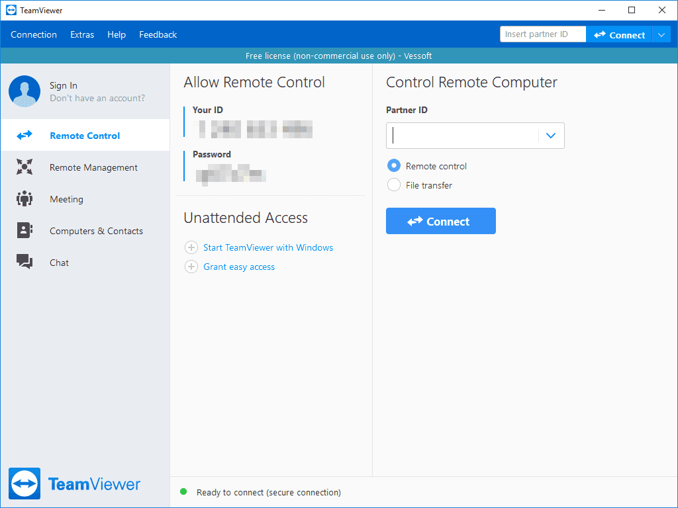The width and height of the screenshot is (678, 508).
Task: Select the Remote control radio button
Action: (393, 166)
